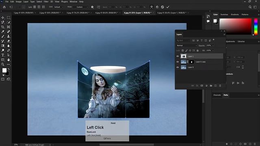The height and width of the screenshot is (146, 260).
Task: Toggle pixel layer filter icon
Action: 193,41
